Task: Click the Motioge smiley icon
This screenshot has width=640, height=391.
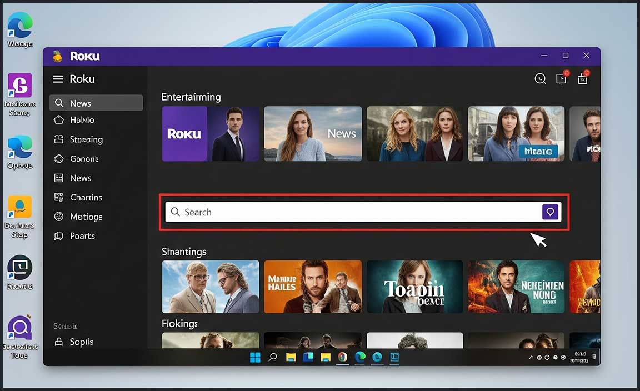Action: click(x=59, y=216)
